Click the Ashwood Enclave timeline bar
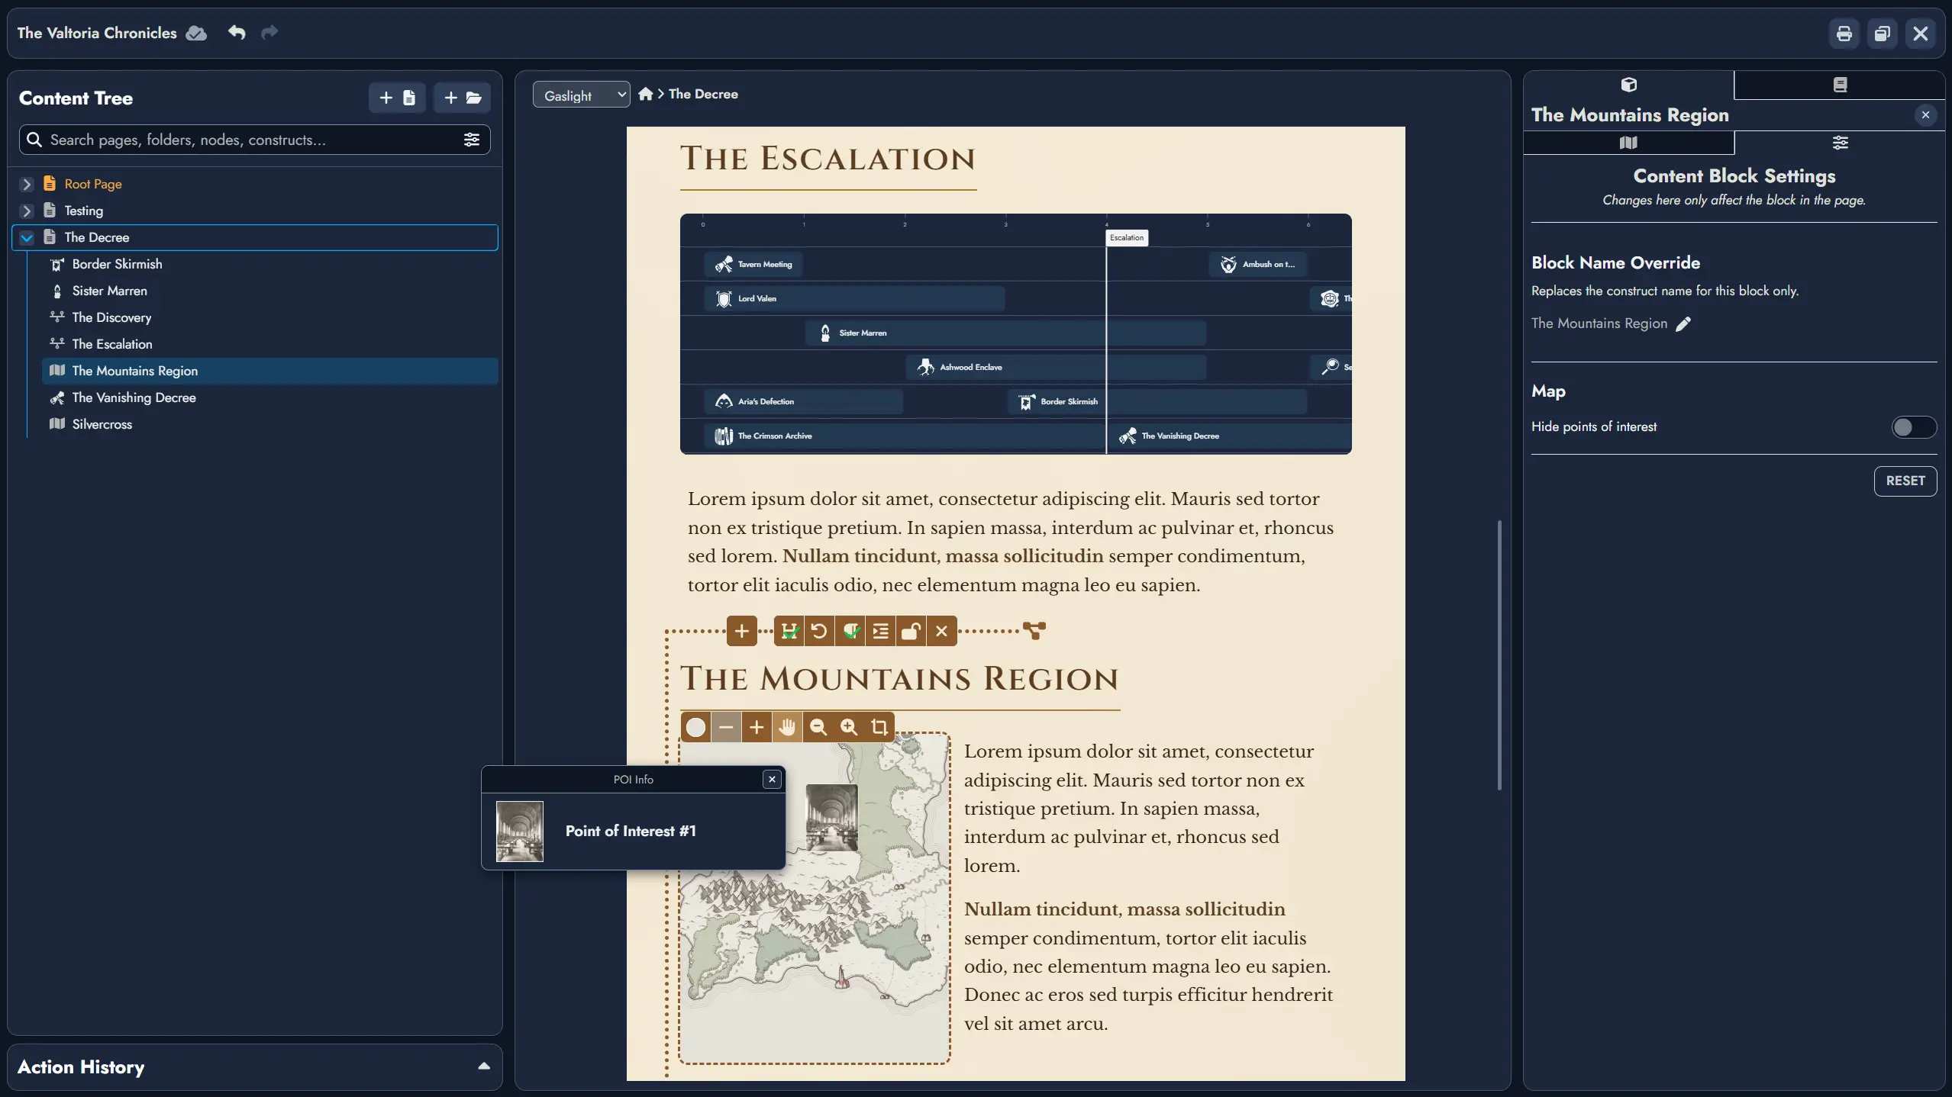The image size is (1952, 1097). coord(1056,367)
